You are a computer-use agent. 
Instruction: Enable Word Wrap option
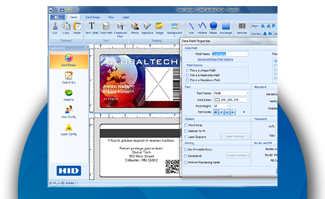tap(186, 125)
